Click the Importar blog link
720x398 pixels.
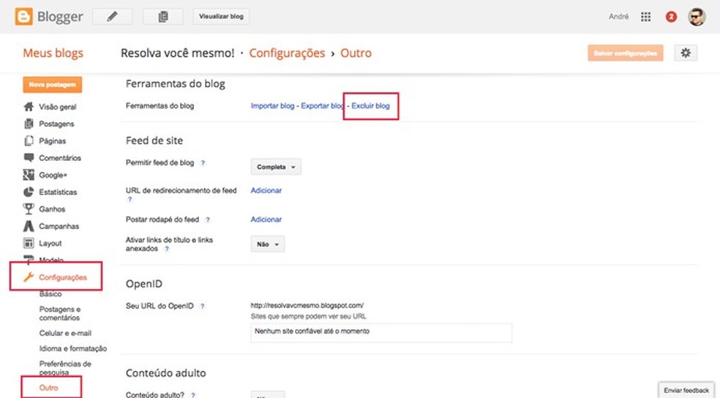tap(272, 105)
